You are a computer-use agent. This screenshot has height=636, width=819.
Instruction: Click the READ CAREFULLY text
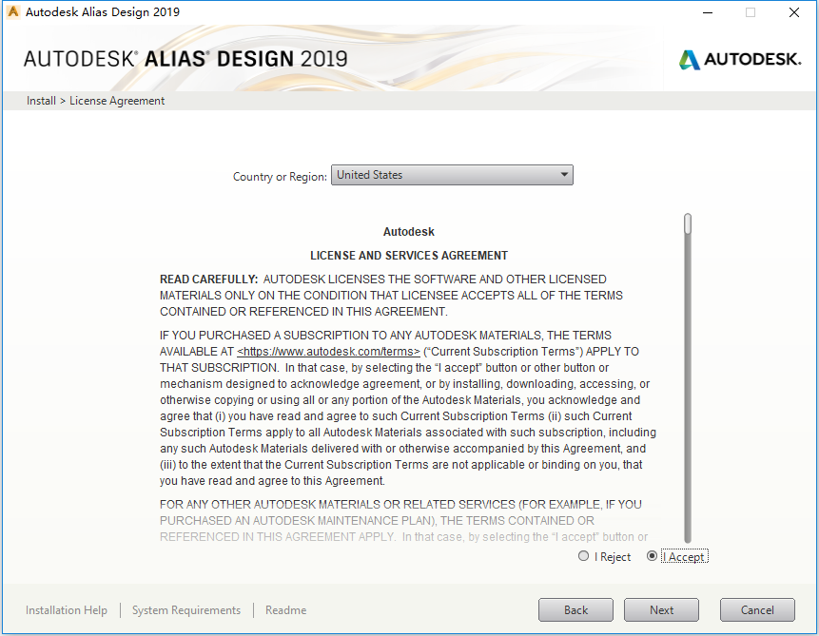[209, 279]
